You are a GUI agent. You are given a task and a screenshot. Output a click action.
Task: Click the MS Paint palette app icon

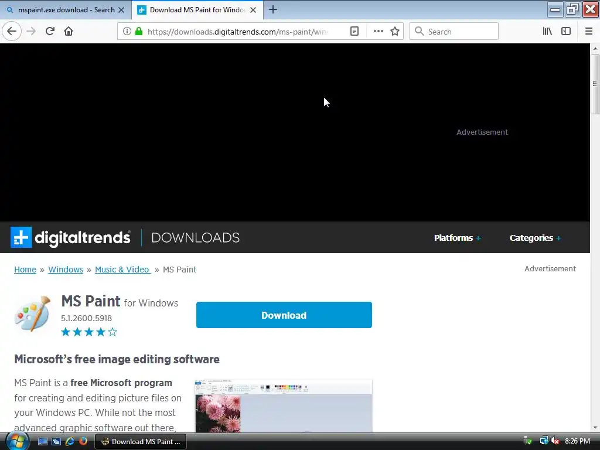click(33, 314)
